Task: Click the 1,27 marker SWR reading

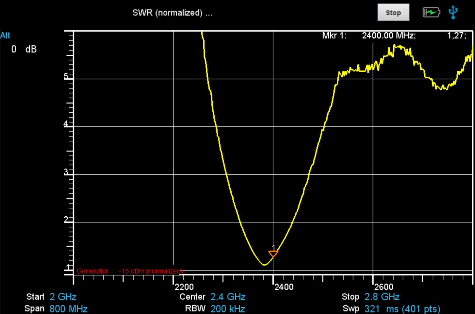Action: coord(456,36)
